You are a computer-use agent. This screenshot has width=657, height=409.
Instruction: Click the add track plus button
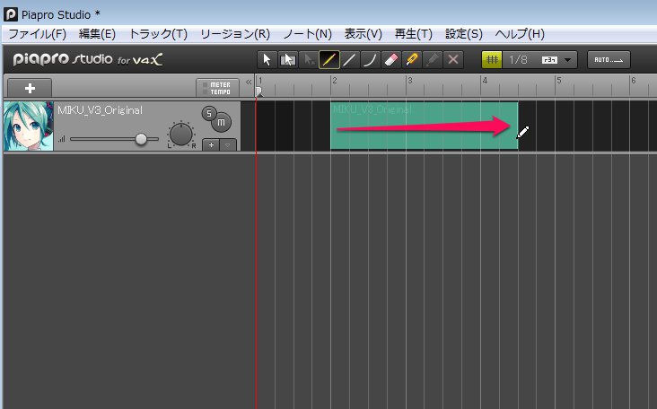pyautogui.click(x=30, y=88)
